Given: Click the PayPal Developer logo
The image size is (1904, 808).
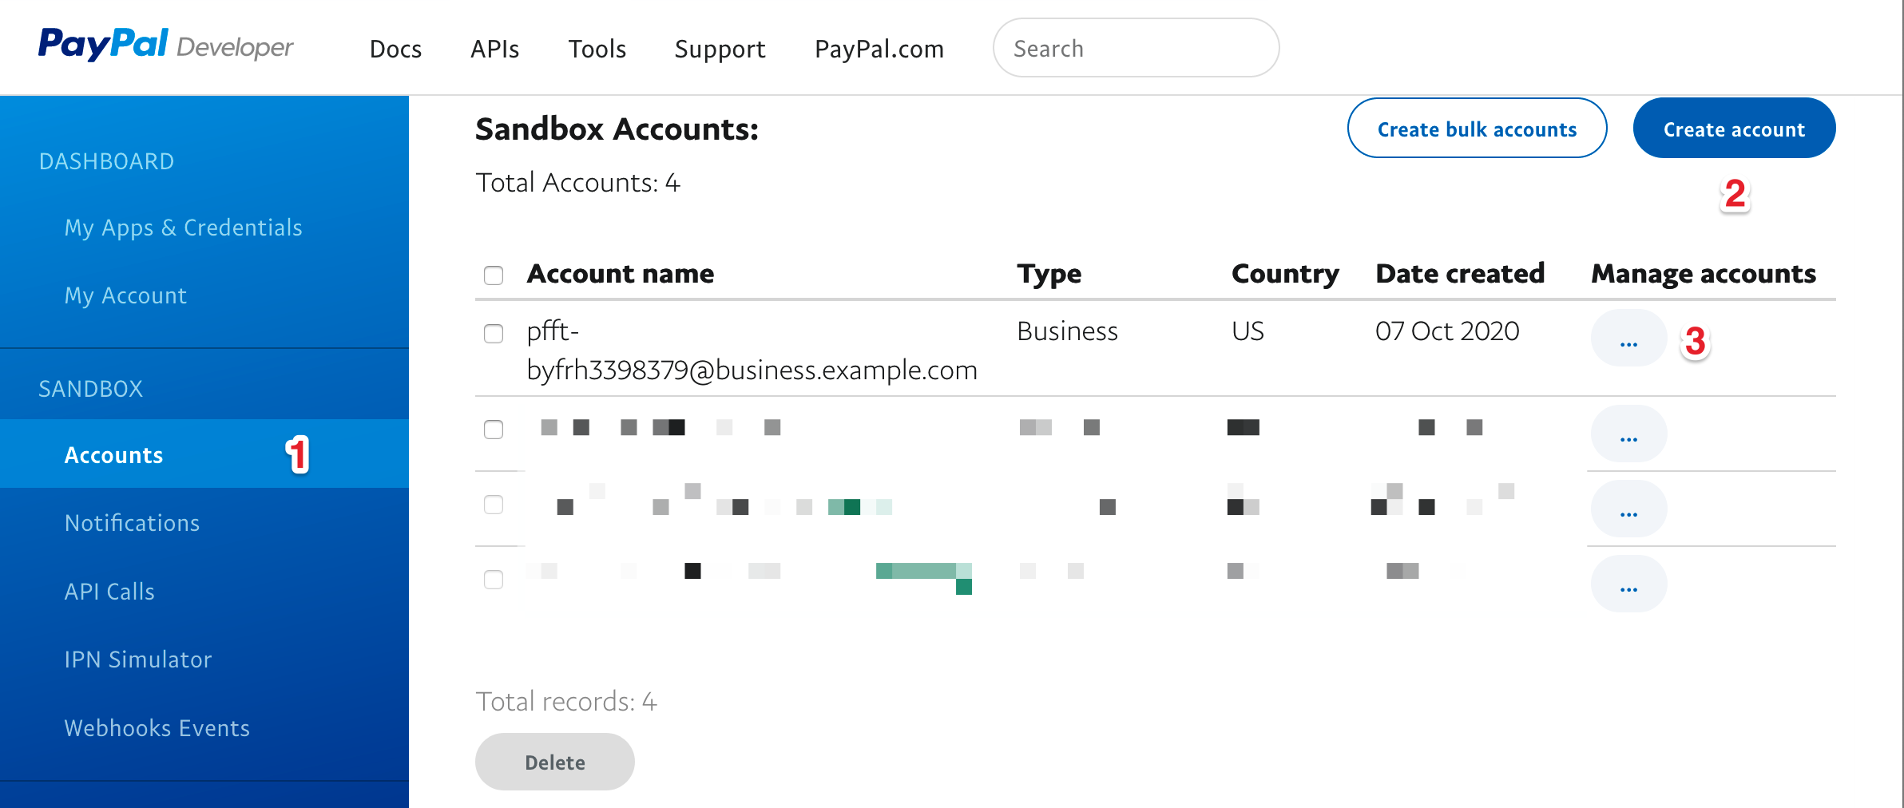Looking at the screenshot, I should (x=164, y=46).
